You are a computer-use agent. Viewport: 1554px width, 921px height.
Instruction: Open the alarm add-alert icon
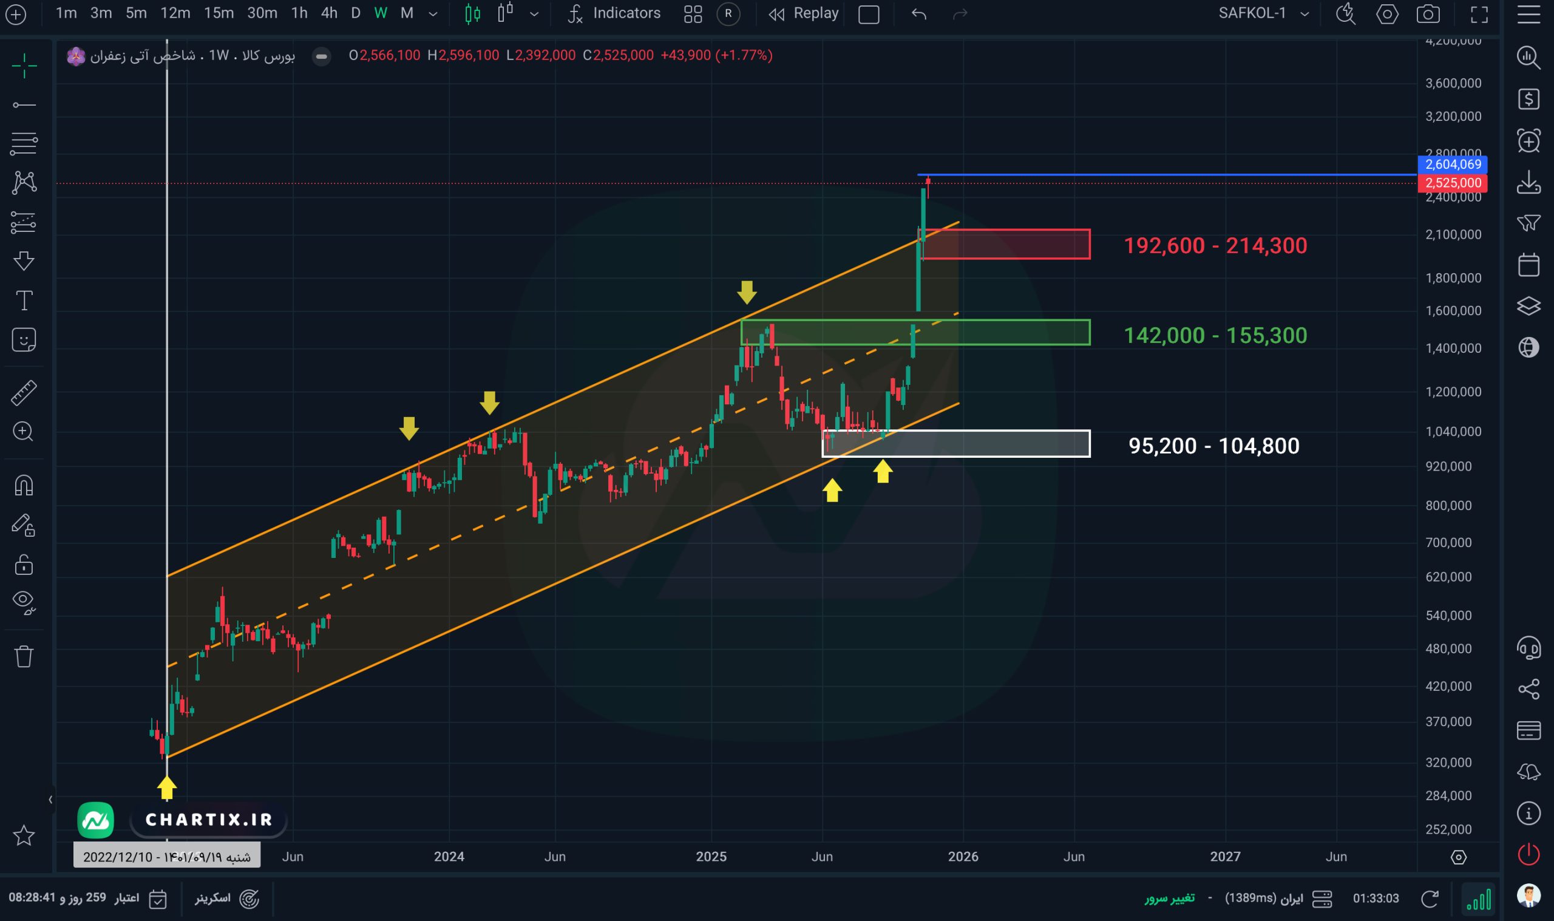[1528, 141]
